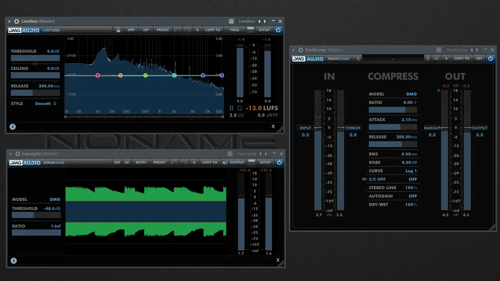This screenshot has height=281, width=500.
Task: Go to previous TrackComp preset with left chevron
Action: click(358, 59)
